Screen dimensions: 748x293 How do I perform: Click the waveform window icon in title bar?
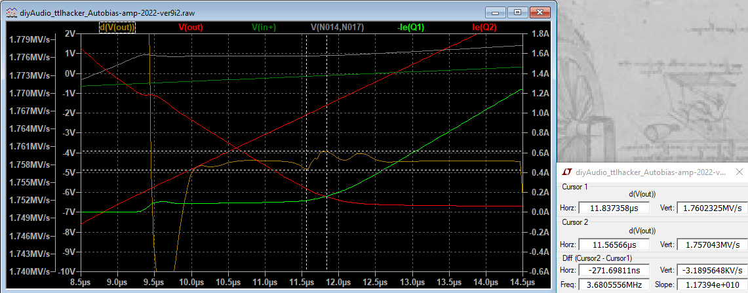[12, 13]
